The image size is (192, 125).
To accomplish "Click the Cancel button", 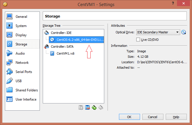I will coord(152,117).
